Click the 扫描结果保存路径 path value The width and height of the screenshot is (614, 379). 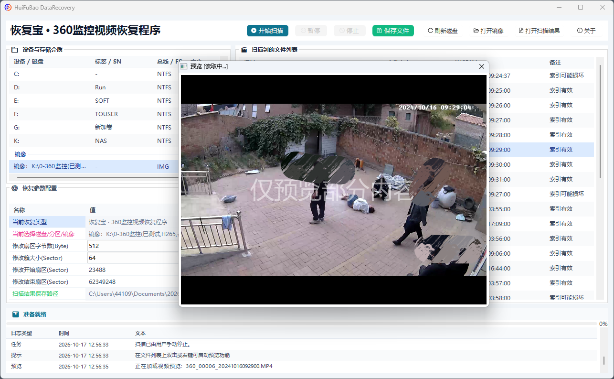(x=134, y=294)
